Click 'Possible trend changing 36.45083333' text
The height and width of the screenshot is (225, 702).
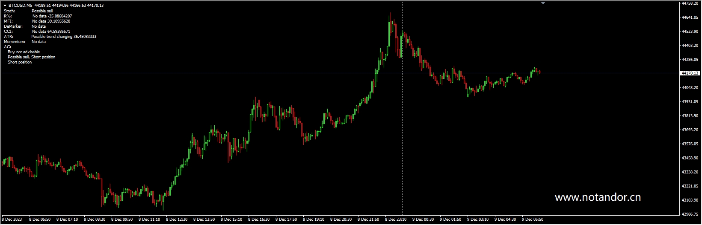64,36
